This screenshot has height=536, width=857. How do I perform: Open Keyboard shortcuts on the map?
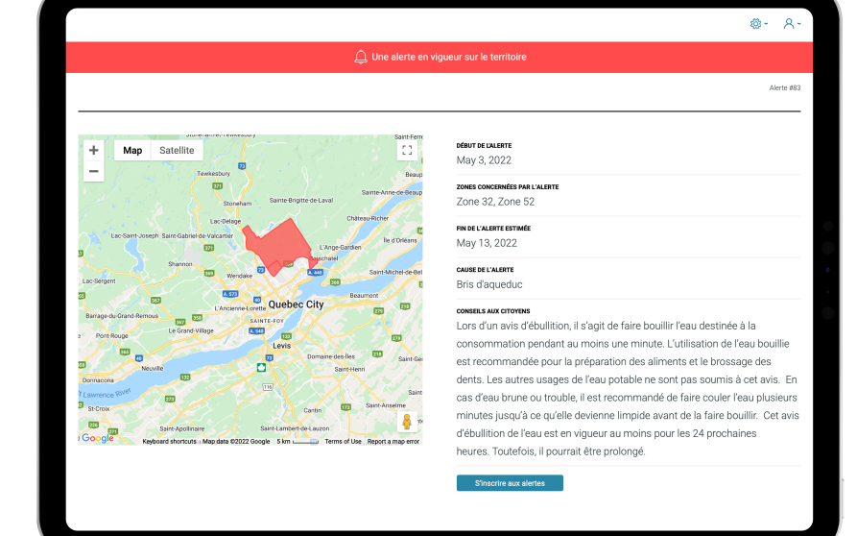[x=170, y=441]
